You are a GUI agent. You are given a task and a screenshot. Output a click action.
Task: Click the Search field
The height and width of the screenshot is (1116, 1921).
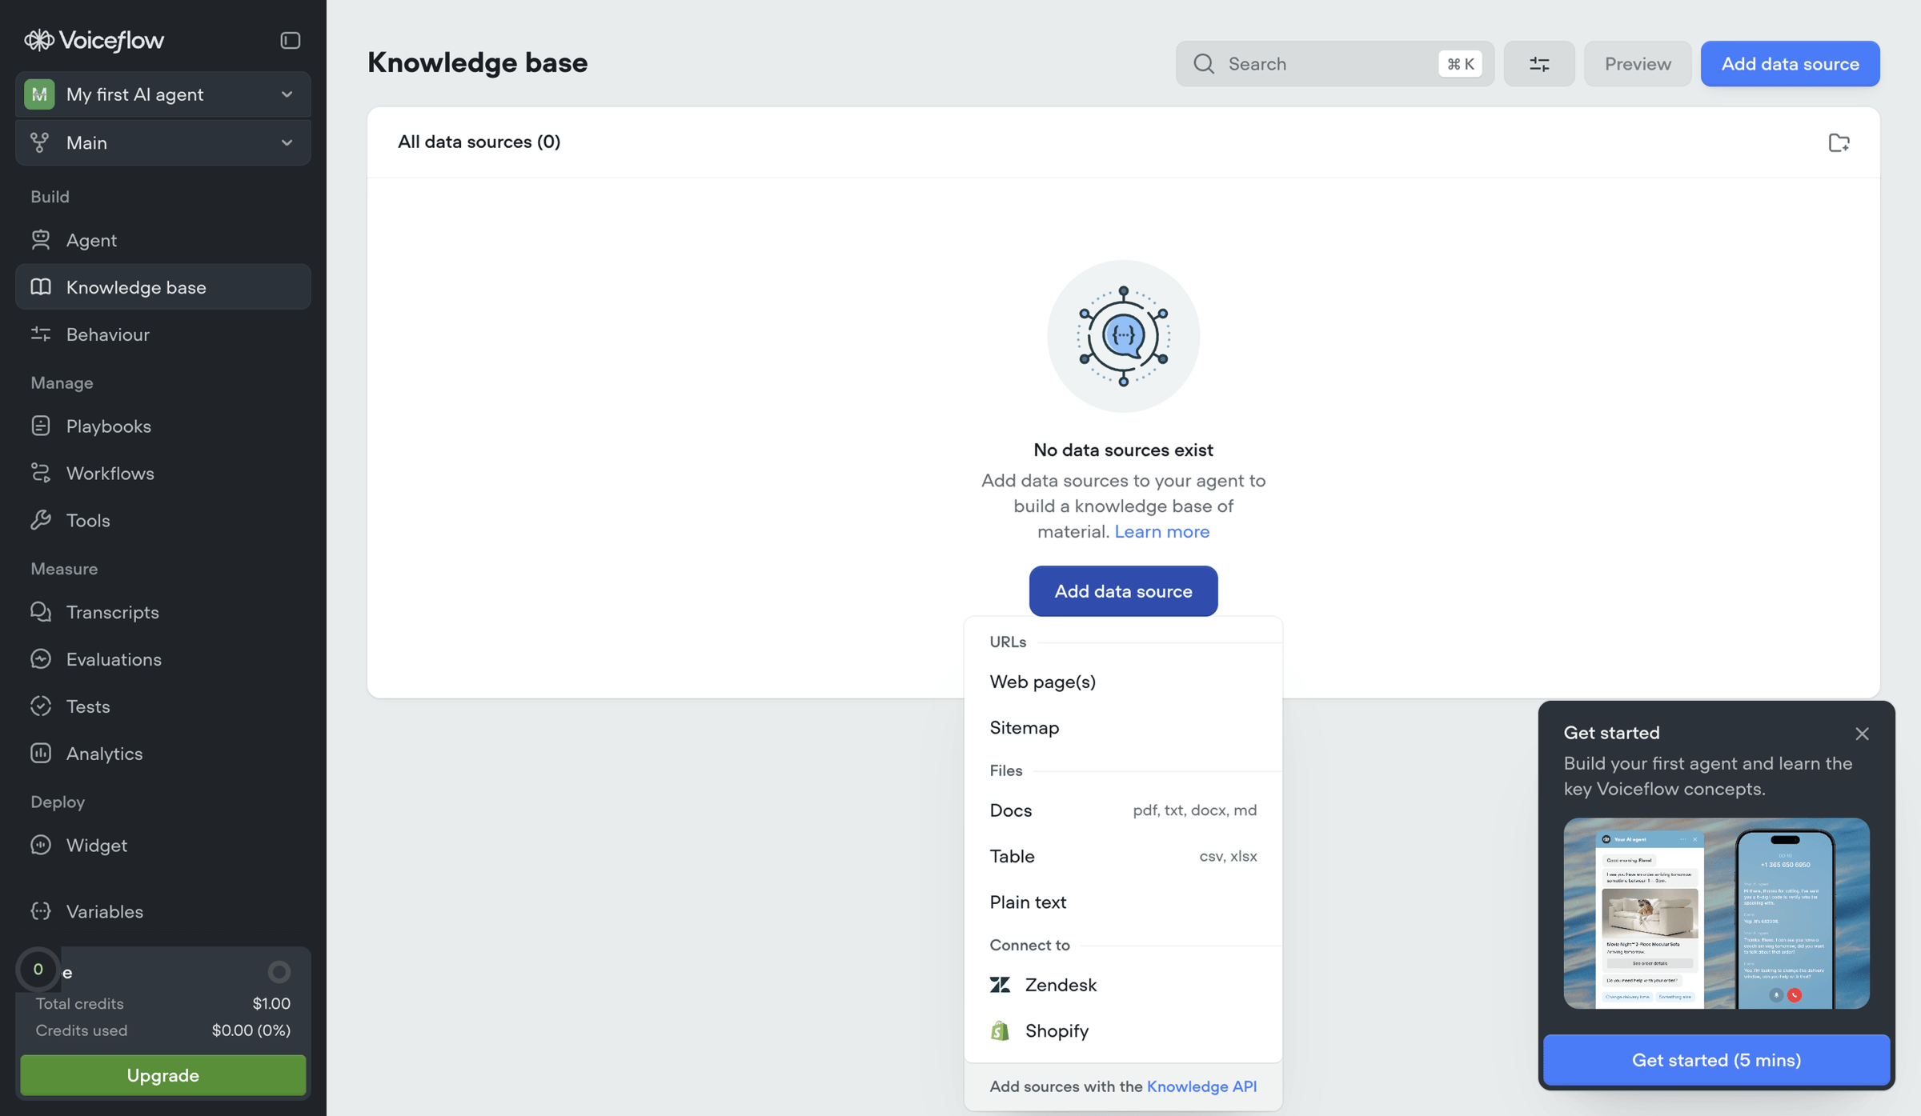pos(1334,64)
